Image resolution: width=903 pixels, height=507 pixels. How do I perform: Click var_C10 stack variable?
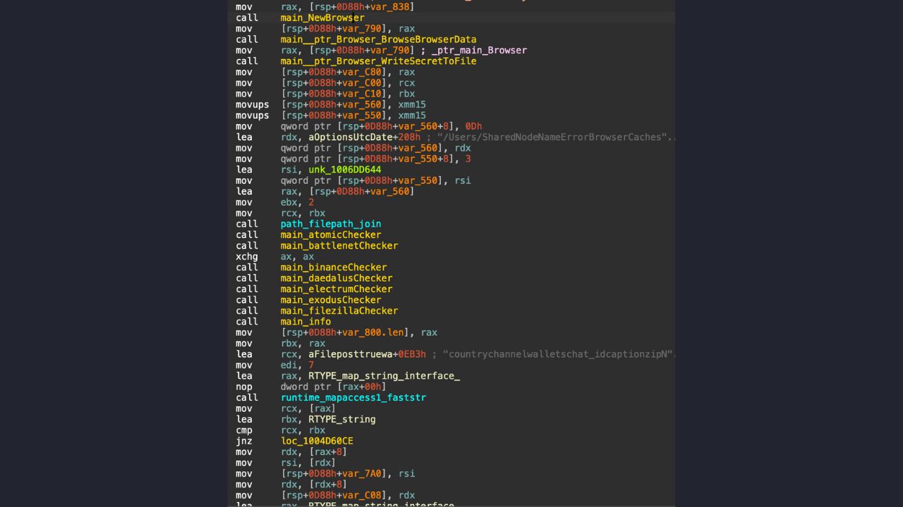361,94
